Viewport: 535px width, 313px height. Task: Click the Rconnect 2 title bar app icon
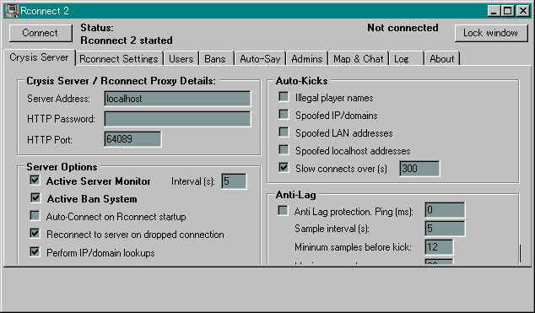pos(11,11)
